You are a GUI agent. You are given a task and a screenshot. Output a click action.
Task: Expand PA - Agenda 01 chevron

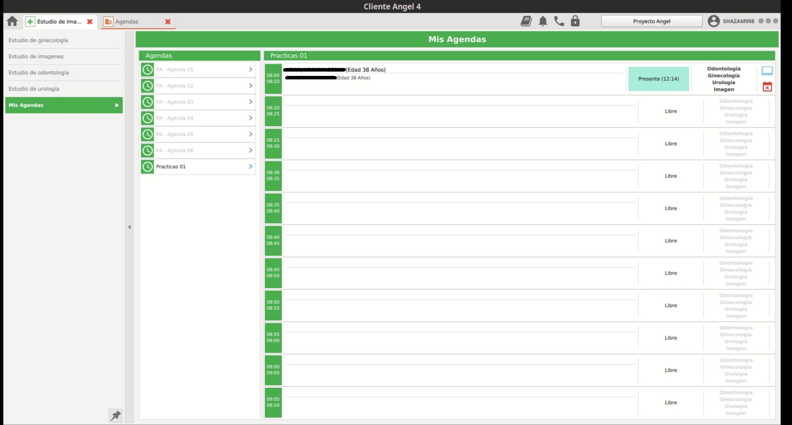pos(250,69)
